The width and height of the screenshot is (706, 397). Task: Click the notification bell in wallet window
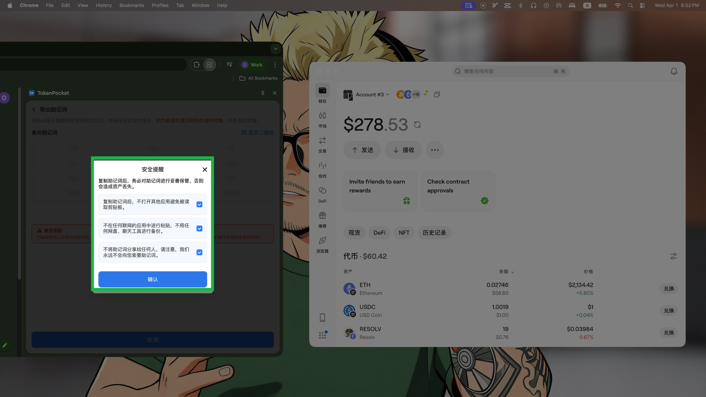pyautogui.click(x=674, y=71)
